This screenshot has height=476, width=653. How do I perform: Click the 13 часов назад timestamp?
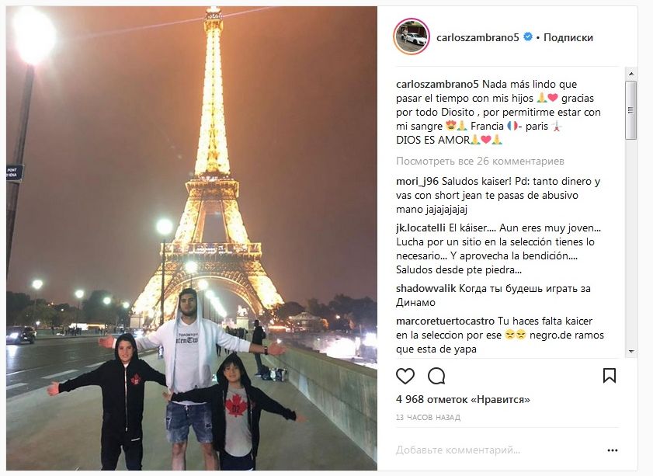[x=428, y=417]
